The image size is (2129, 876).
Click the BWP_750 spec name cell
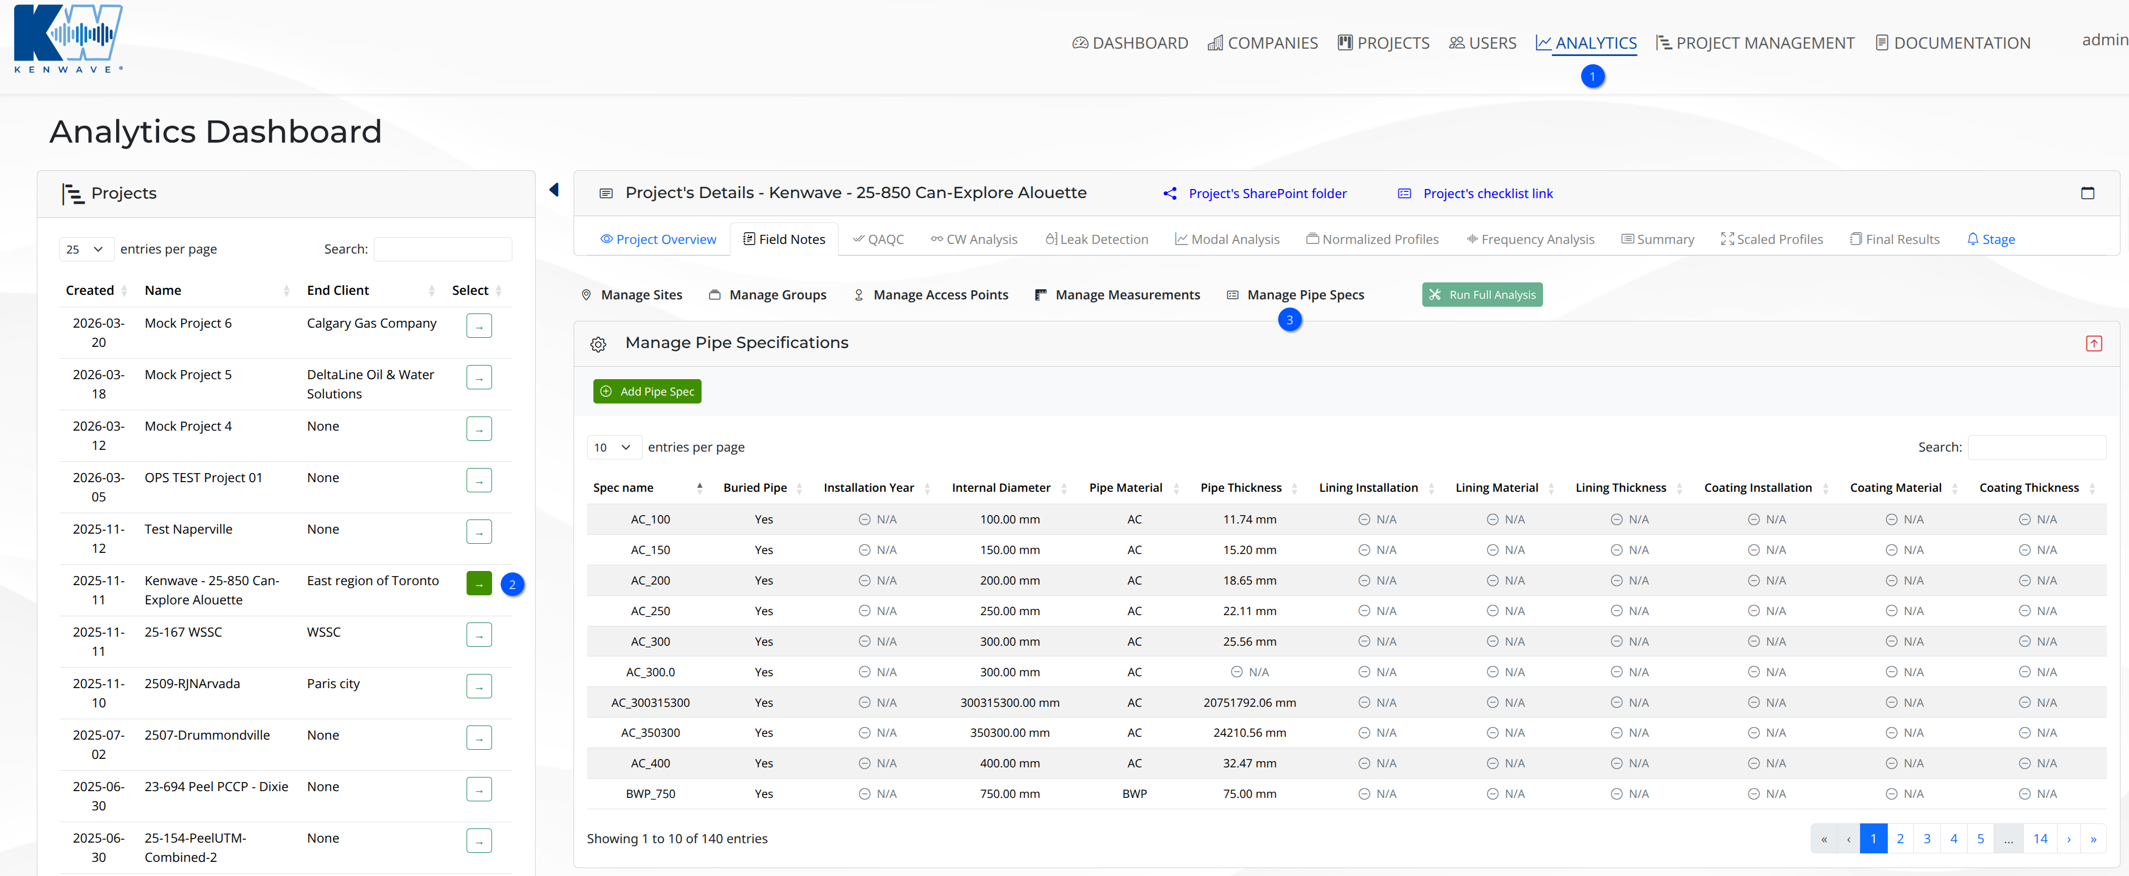649,795
